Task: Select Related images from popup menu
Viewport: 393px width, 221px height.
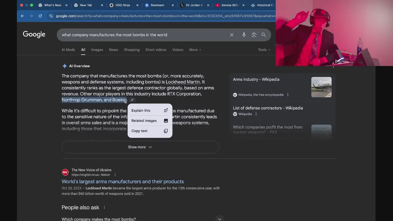Action: pos(150,121)
